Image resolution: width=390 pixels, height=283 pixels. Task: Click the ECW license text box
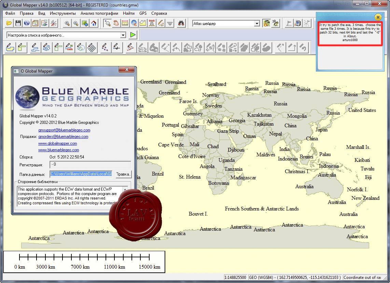click(x=70, y=196)
